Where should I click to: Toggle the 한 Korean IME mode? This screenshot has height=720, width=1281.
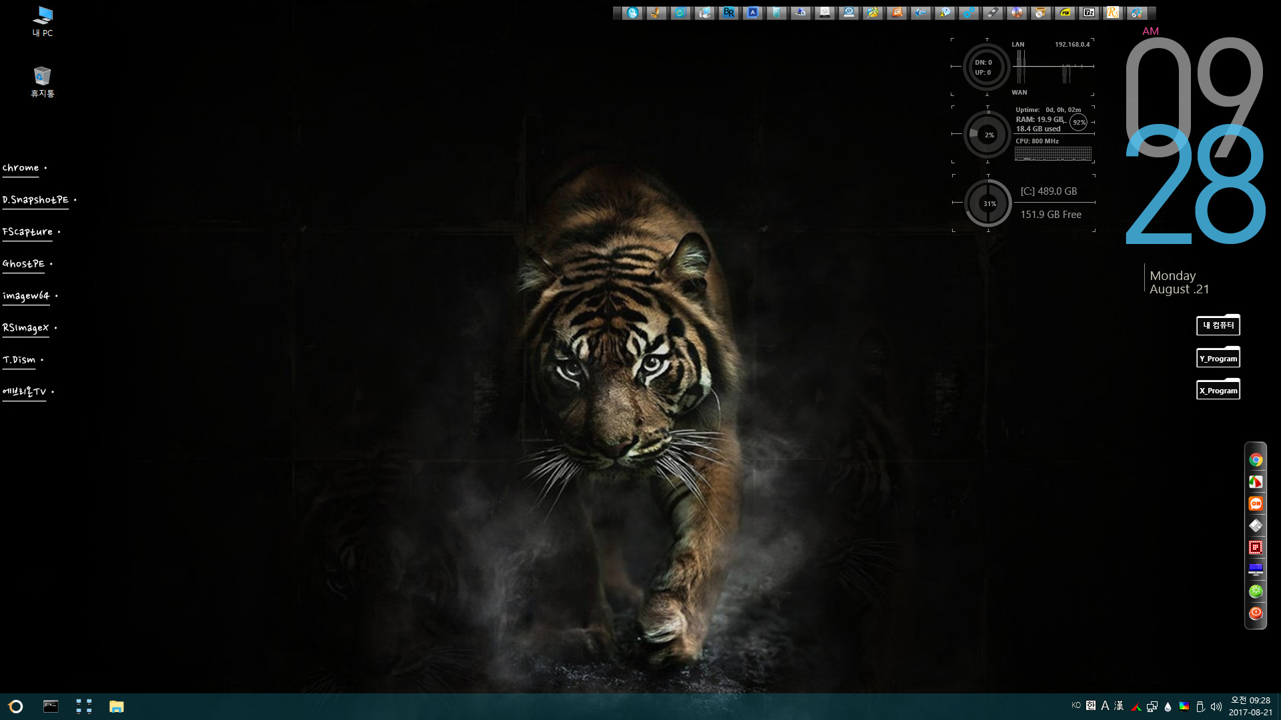tap(1091, 705)
